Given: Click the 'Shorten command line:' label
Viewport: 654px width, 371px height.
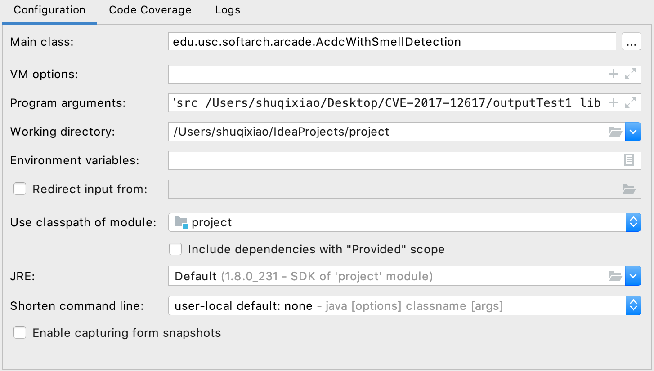Looking at the screenshot, I should pyautogui.click(x=77, y=306).
